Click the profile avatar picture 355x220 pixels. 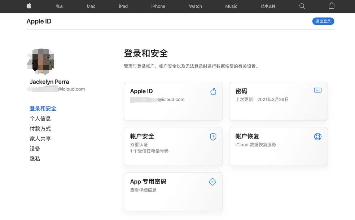41,61
